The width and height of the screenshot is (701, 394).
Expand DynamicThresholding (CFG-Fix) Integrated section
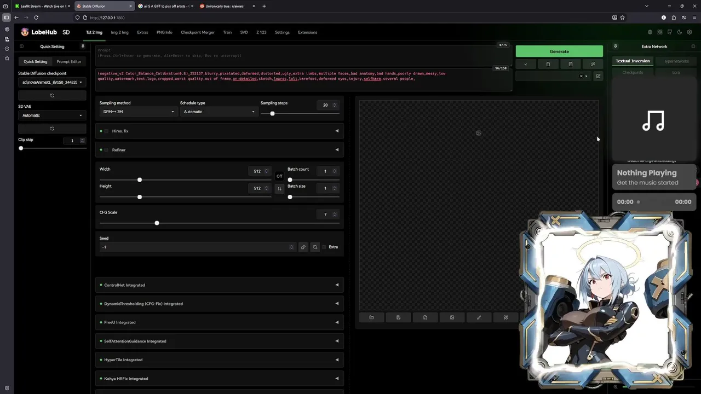(x=219, y=304)
